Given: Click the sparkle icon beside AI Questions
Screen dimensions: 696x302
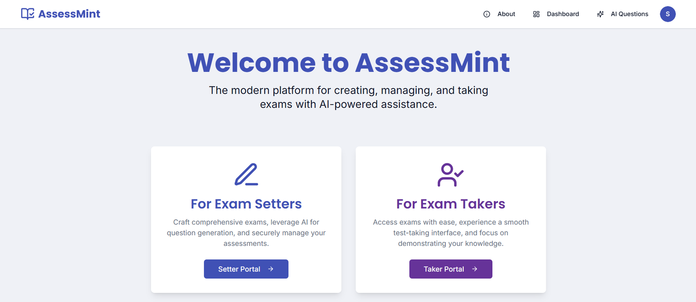Looking at the screenshot, I should click(600, 14).
